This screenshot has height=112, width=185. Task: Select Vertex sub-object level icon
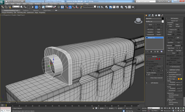[x=149, y=59]
